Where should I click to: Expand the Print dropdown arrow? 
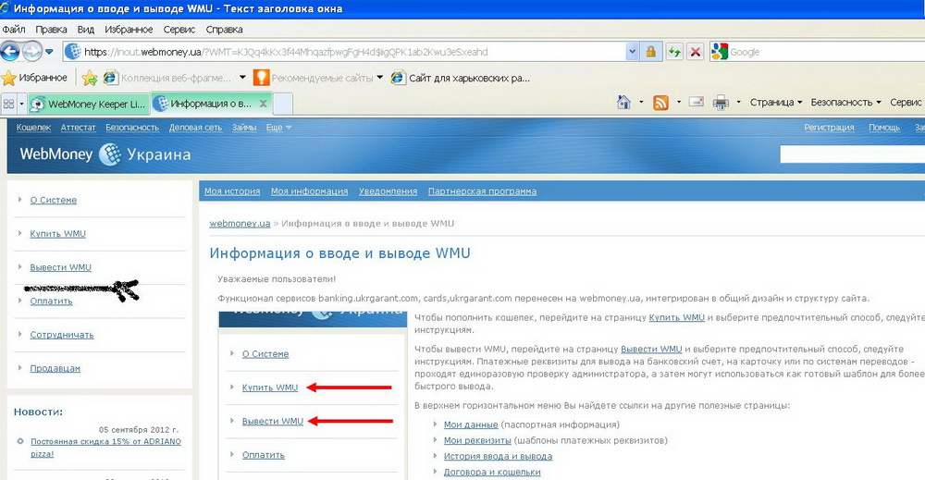click(738, 102)
